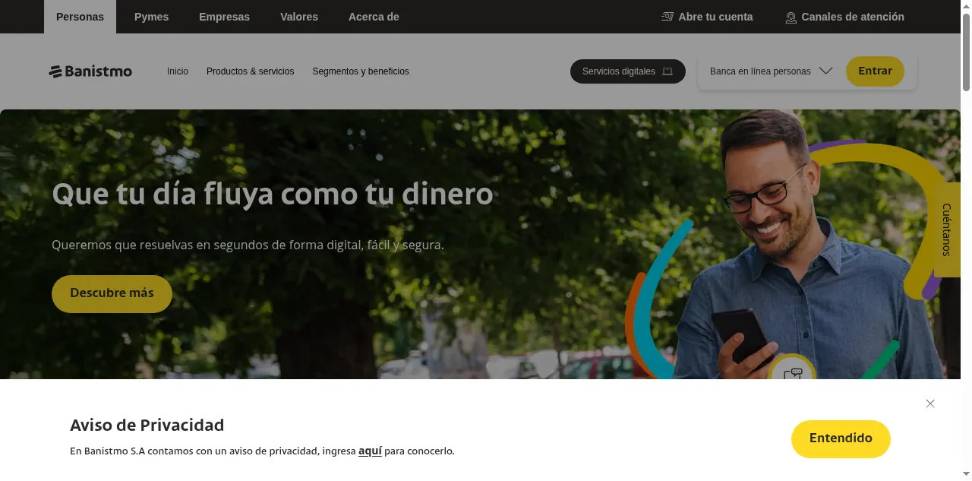Close the privacy notice with X icon
This screenshot has width=972, height=481.
coord(929,403)
